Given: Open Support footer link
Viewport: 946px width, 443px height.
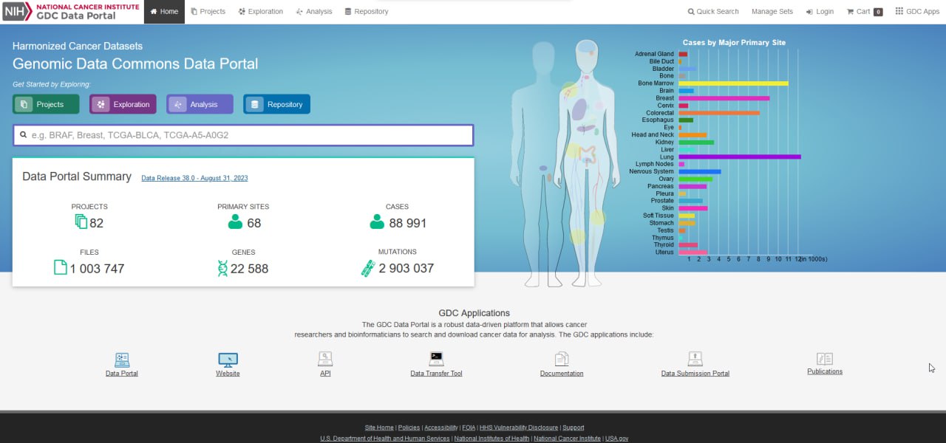Looking at the screenshot, I should [x=574, y=427].
